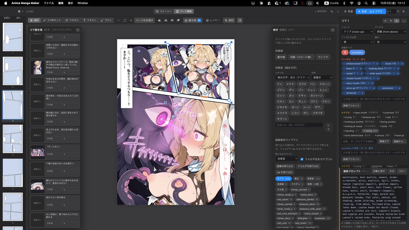
Task: Click the 画像を取り込む import button
Action: tap(285, 166)
